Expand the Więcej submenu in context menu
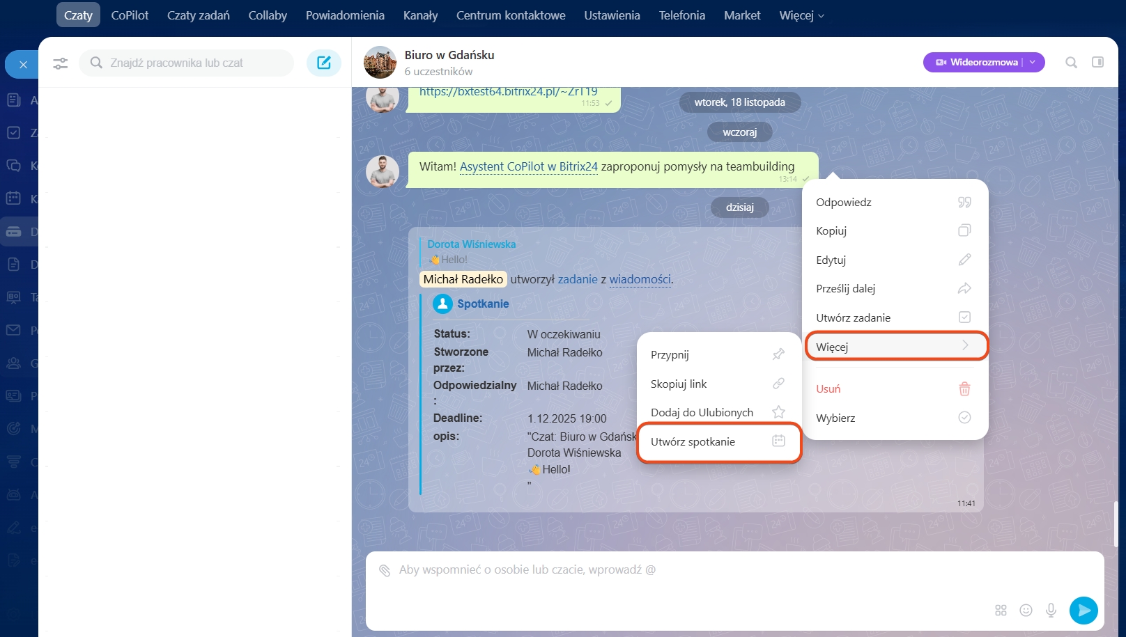Image resolution: width=1126 pixels, height=637 pixels. point(896,347)
